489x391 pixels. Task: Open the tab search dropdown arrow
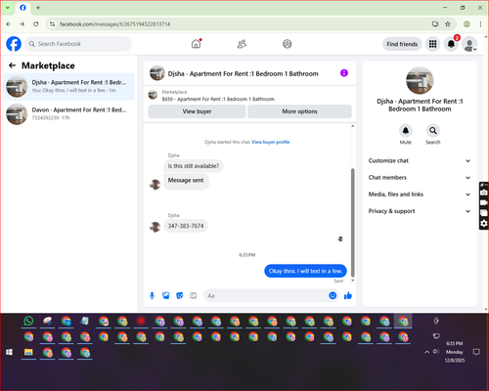[8, 7]
